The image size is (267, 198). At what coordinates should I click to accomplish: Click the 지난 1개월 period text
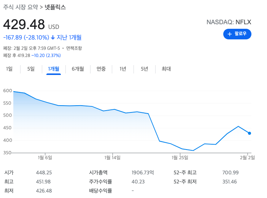69,37
